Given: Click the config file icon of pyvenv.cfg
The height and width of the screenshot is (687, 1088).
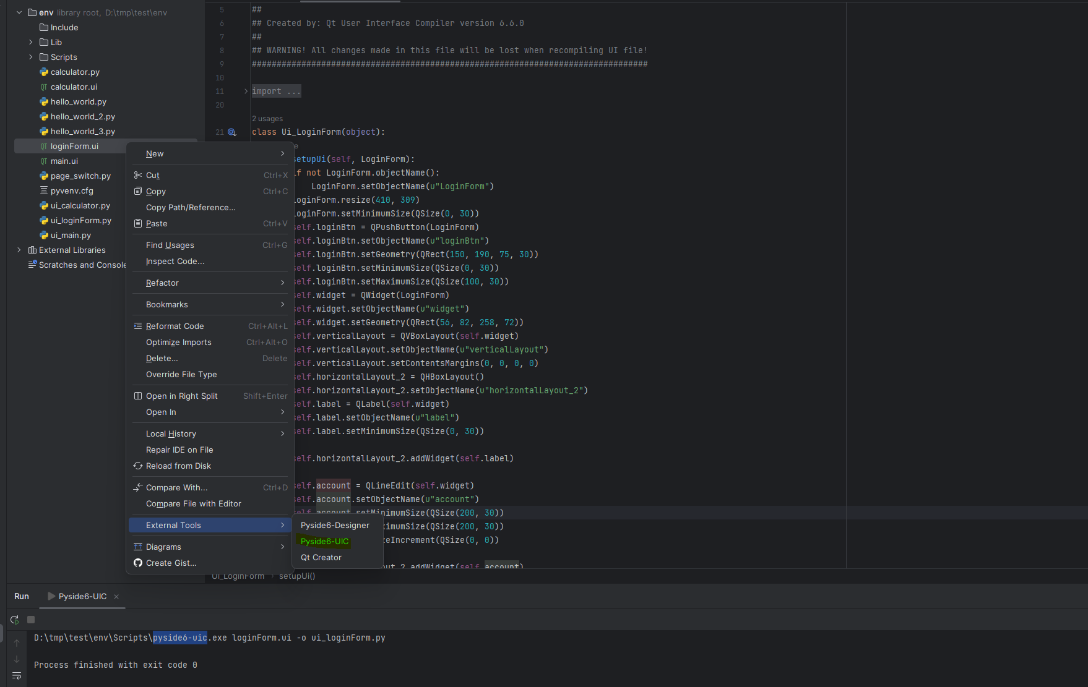Looking at the screenshot, I should pyautogui.click(x=44, y=191).
